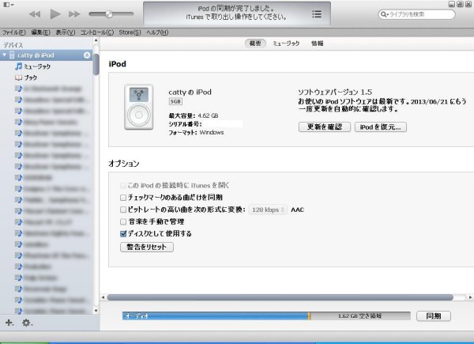Click the iPod を復元... button
The width and height of the screenshot is (474, 344).
pyautogui.click(x=380, y=127)
